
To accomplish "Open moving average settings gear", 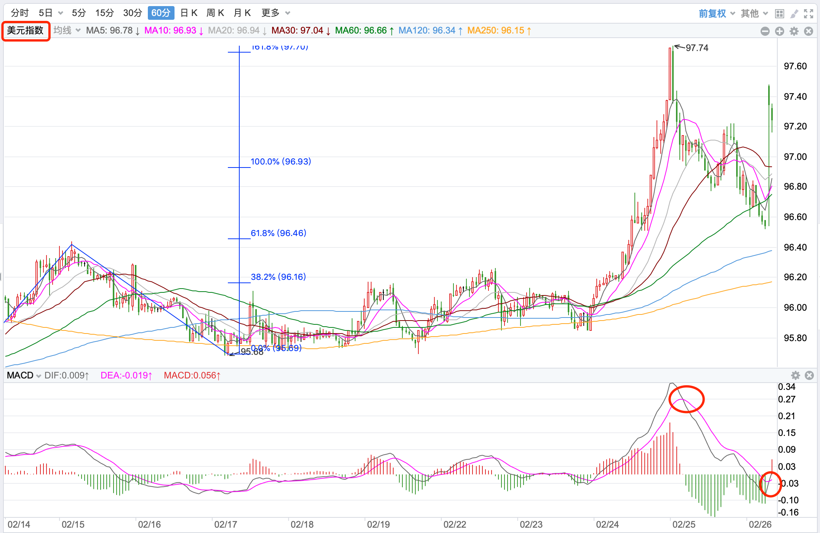I will [x=794, y=31].
